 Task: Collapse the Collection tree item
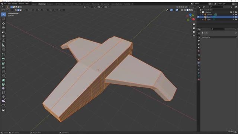[x=200, y=12]
